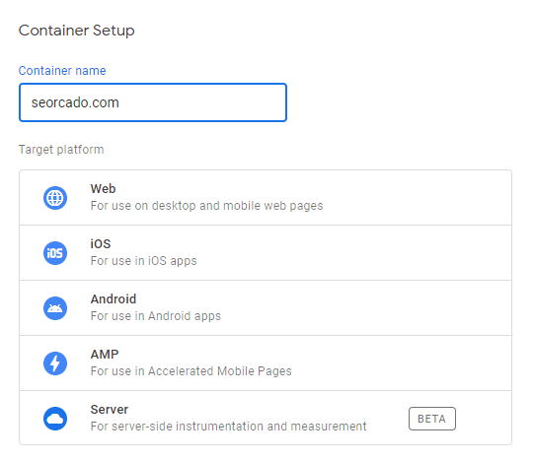Choose AMP as target platform
The image size is (533, 461).
tap(266, 363)
